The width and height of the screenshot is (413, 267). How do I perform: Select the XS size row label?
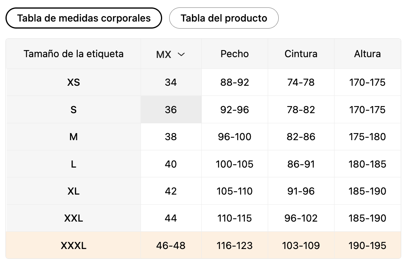(x=73, y=83)
